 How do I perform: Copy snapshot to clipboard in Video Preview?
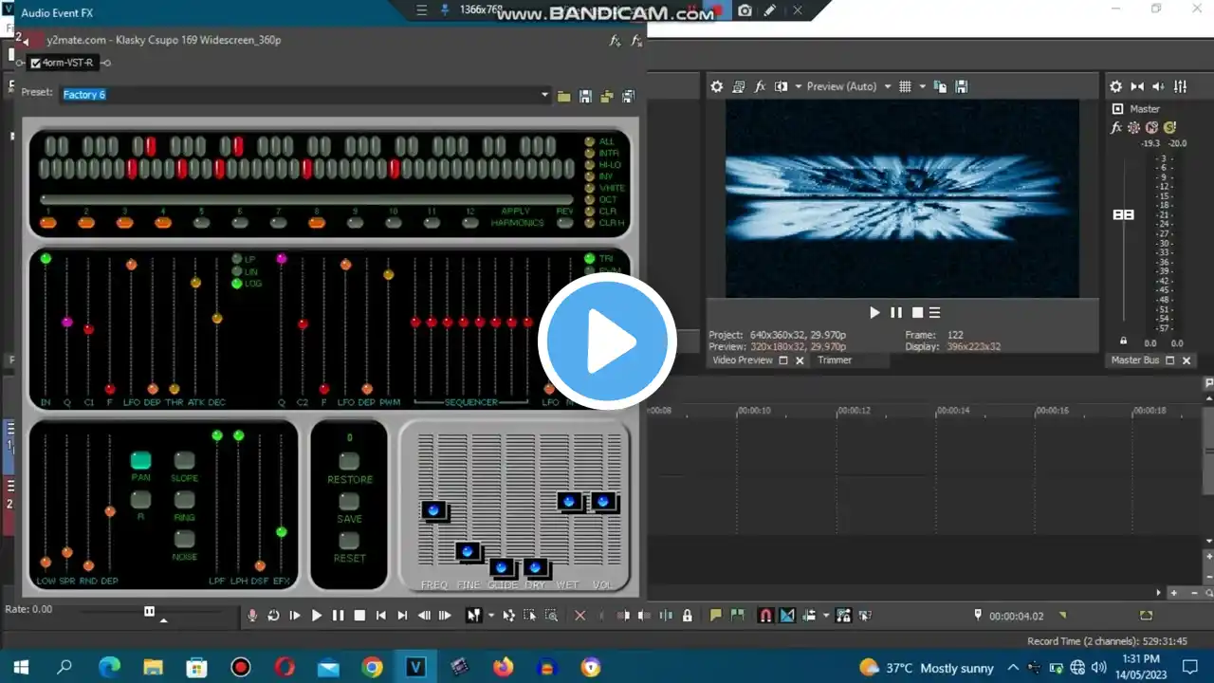(x=940, y=86)
